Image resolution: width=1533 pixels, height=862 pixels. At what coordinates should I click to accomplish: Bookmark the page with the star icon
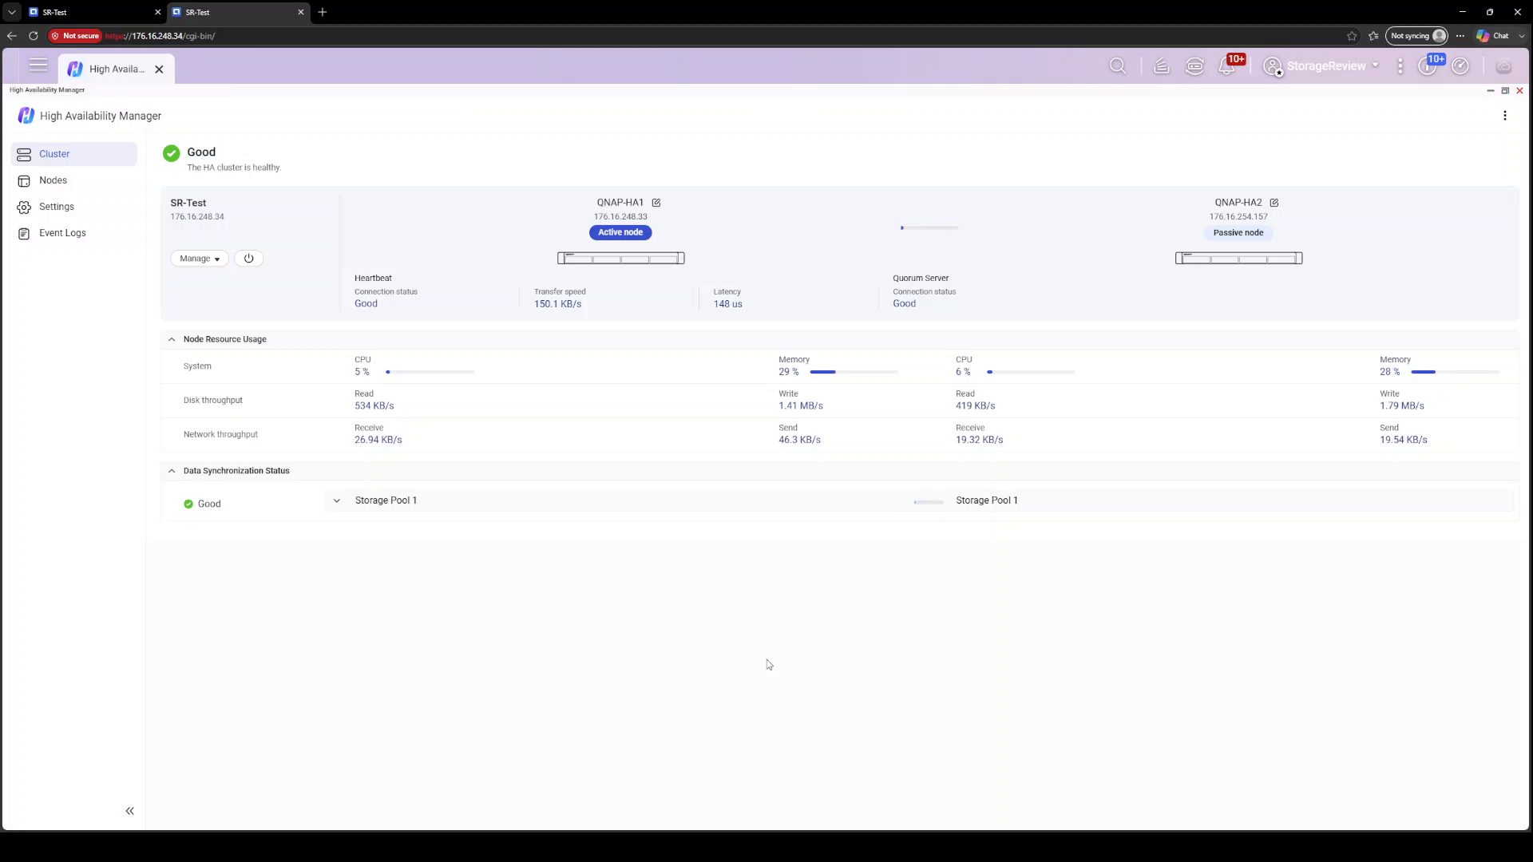click(1352, 36)
